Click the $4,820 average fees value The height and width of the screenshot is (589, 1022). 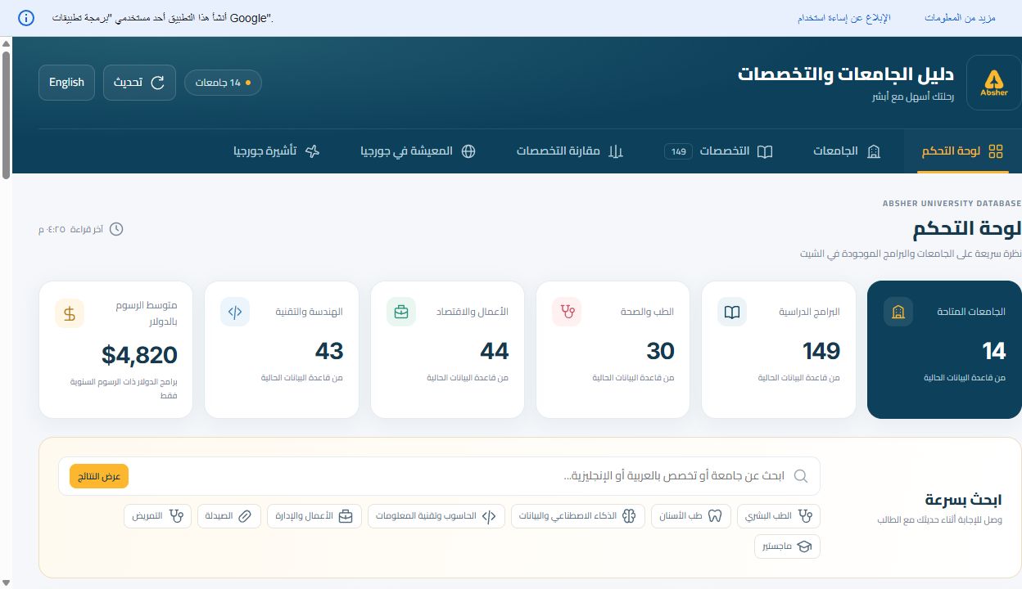coord(139,354)
